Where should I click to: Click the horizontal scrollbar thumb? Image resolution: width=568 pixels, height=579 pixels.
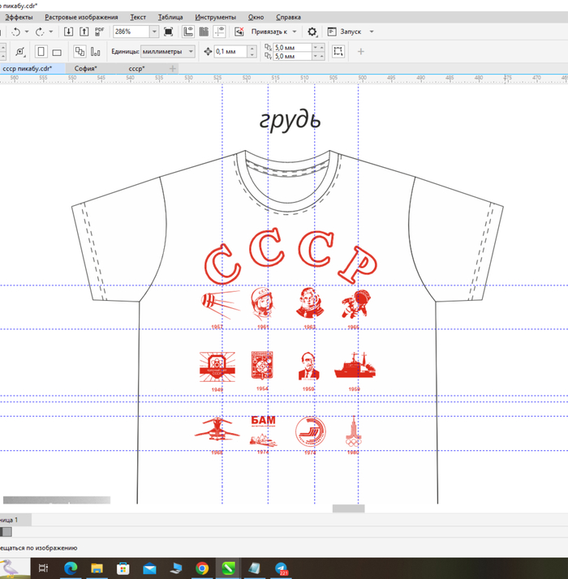[x=348, y=508]
